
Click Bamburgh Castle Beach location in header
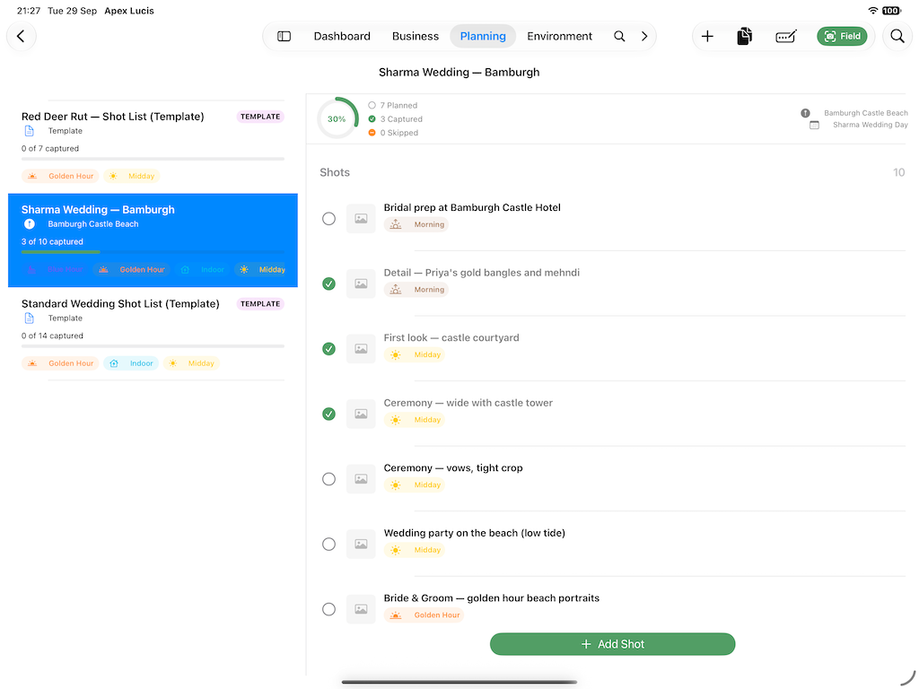click(x=854, y=112)
